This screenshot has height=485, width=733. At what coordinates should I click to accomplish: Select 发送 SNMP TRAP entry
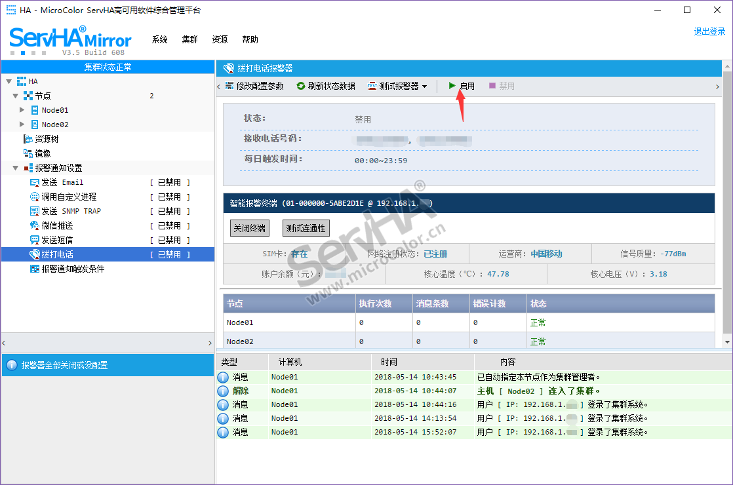[71, 211]
